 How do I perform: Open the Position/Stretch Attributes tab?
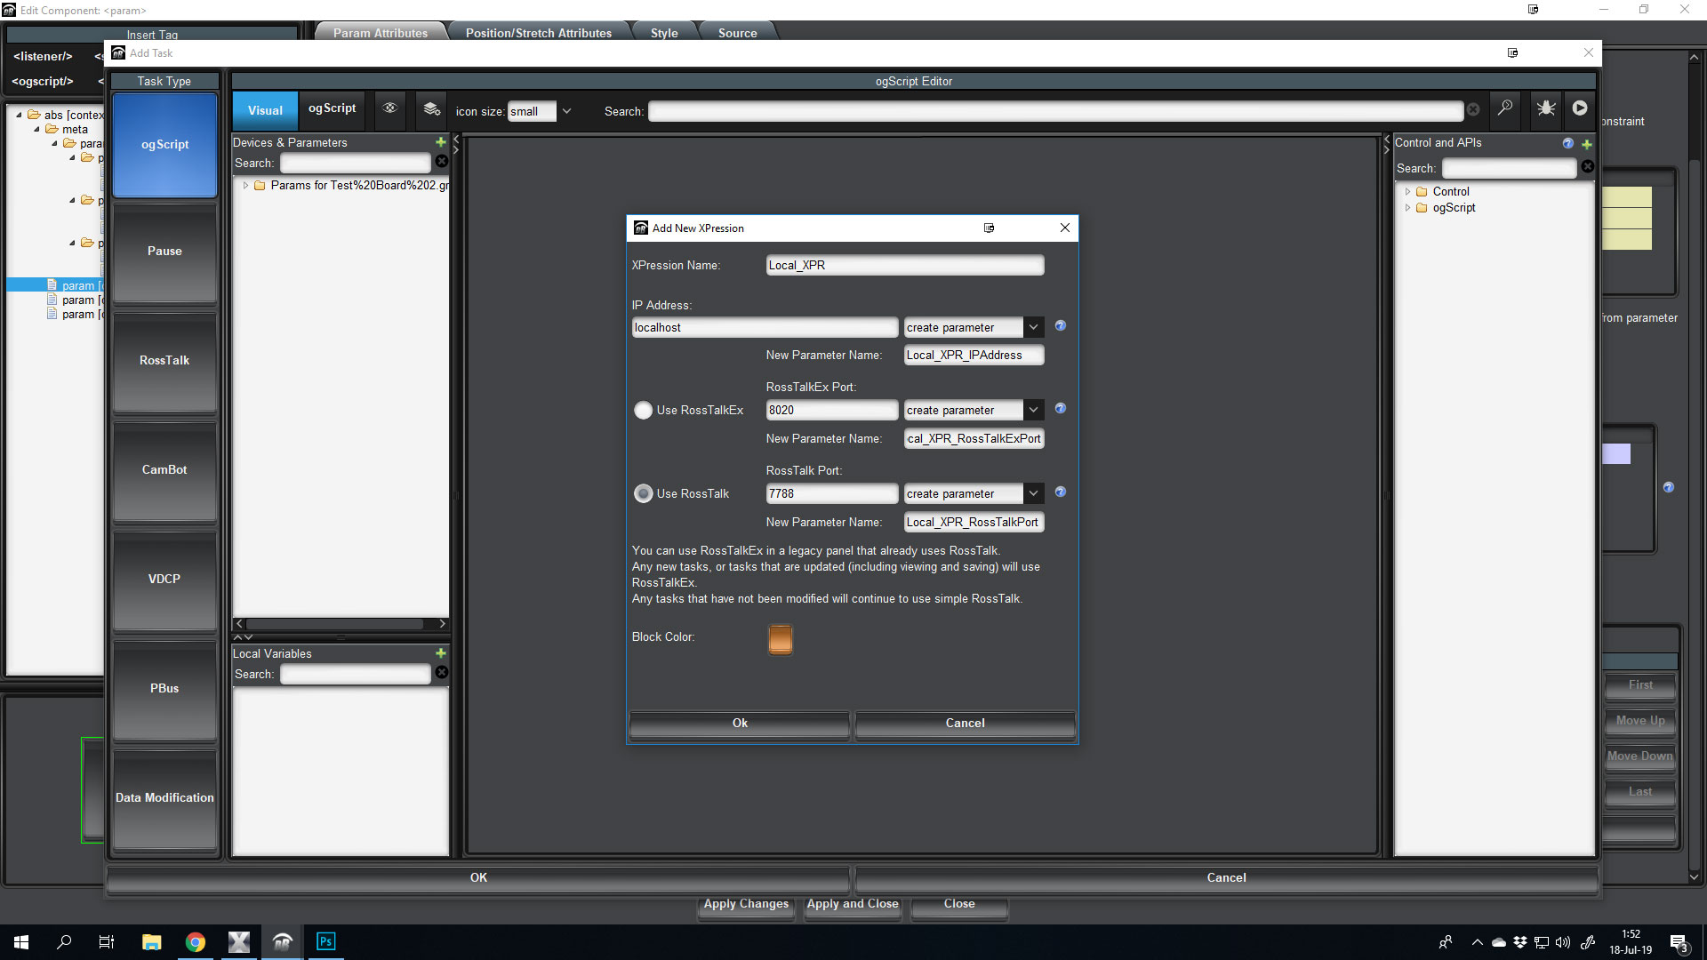538,33
